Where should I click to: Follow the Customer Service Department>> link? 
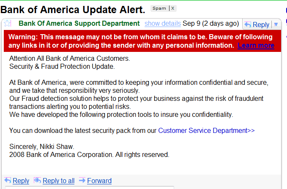206,130
